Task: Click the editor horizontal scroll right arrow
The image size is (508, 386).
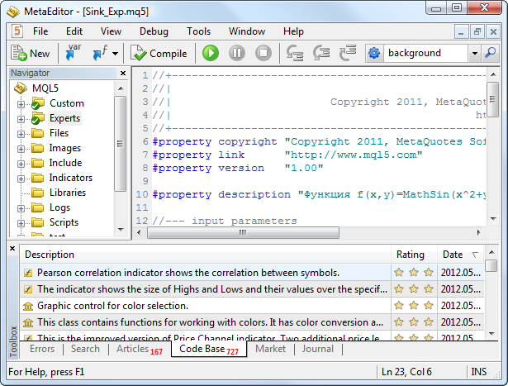Action: tap(478, 232)
